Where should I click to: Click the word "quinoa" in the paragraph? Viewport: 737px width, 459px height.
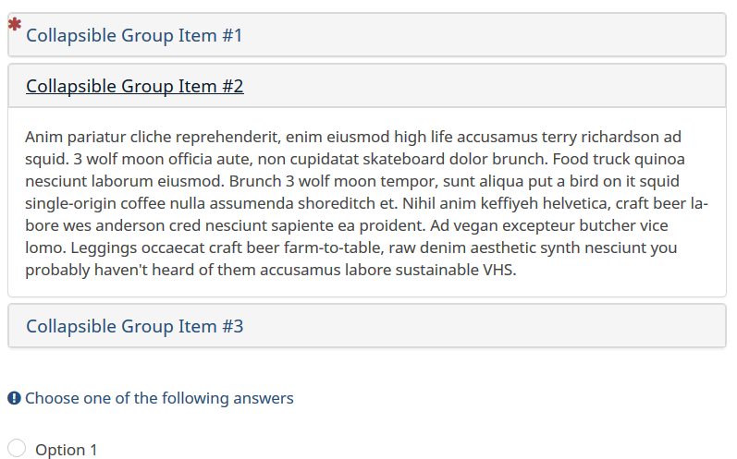click(657, 160)
